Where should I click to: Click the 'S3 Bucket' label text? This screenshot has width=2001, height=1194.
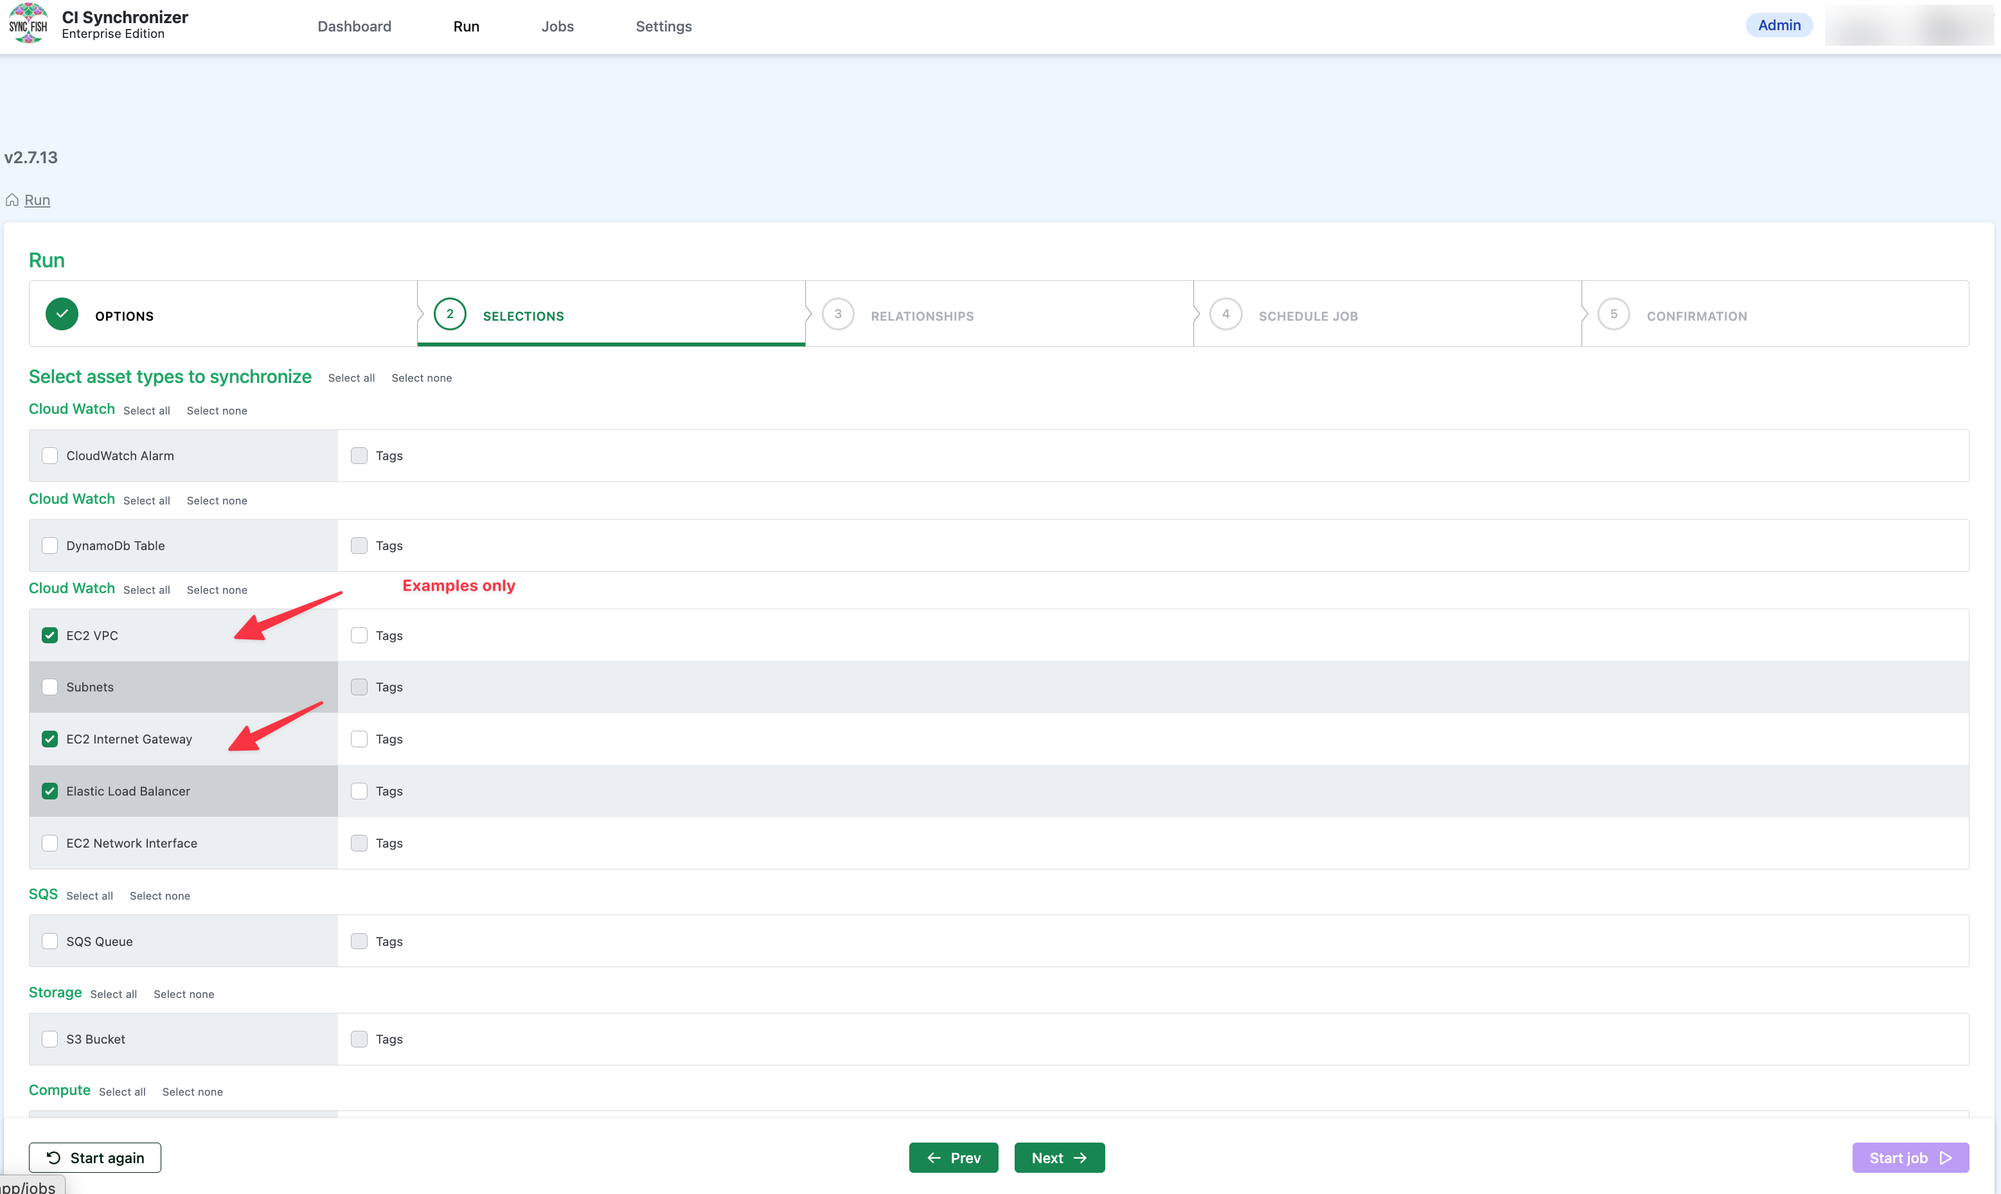coord(96,1040)
